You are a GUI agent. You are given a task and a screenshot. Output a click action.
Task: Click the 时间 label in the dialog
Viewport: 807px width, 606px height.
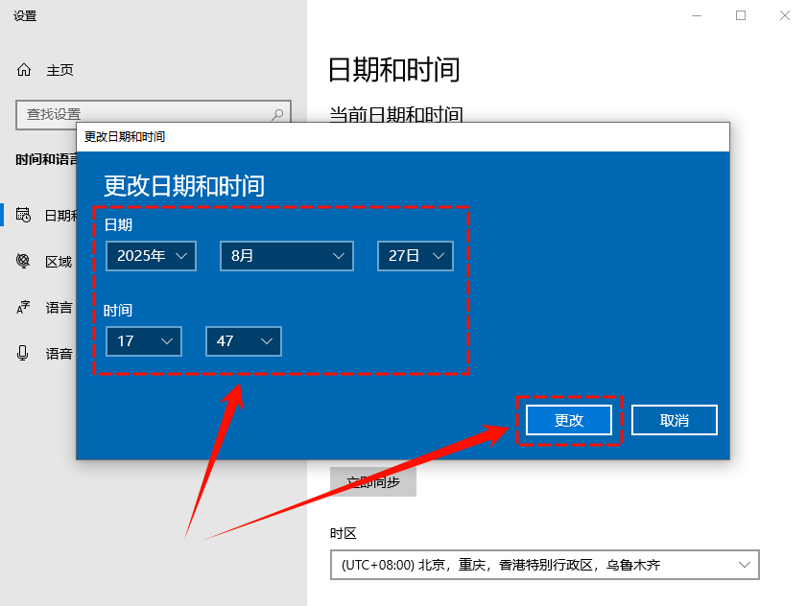click(x=118, y=311)
